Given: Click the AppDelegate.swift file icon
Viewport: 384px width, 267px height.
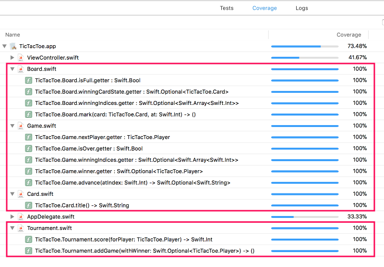Looking at the screenshot, I should pyautogui.click(x=21, y=217).
